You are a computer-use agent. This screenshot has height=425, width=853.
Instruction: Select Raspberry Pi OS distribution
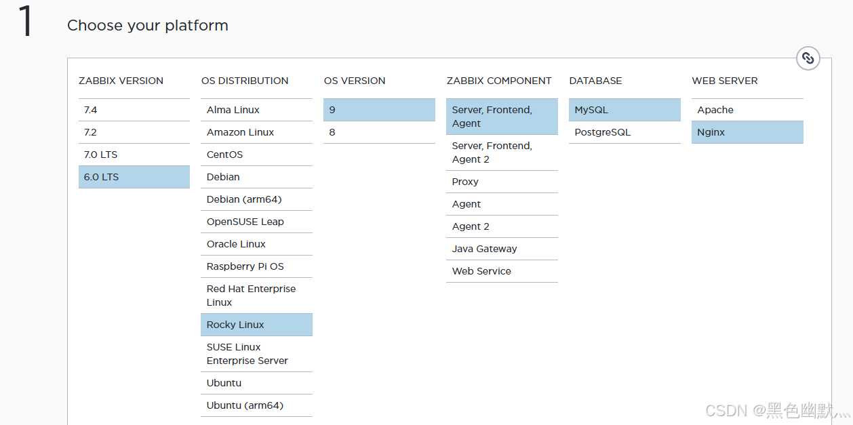point(257,266)
